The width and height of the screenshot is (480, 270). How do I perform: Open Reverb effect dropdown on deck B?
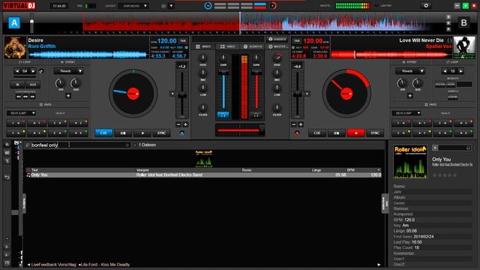410,71
